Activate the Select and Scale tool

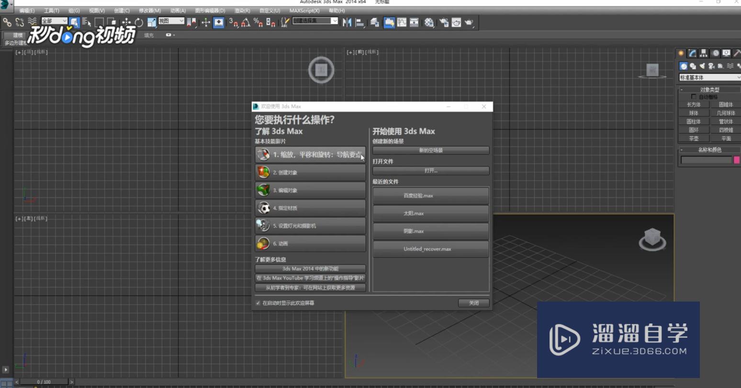(152, 22)
